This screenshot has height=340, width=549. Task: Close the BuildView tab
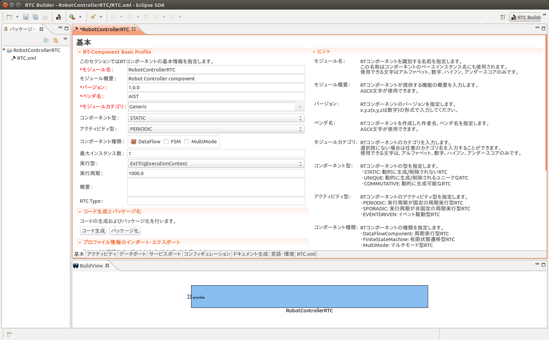point(107,265)
